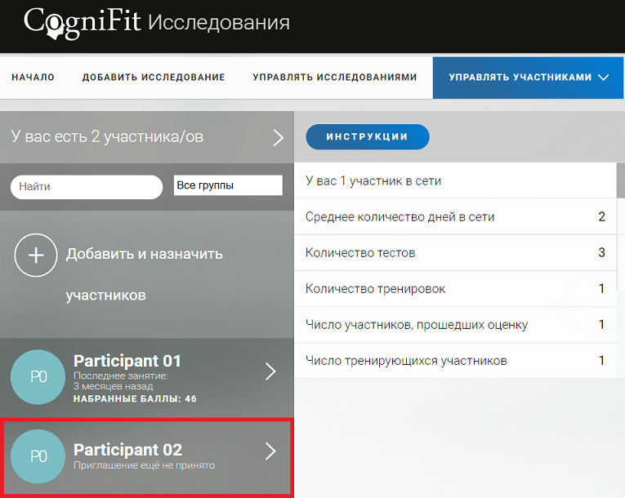Click chevron beside participants count header
Screen dimensions: 625x498
(x=278, y=137)
